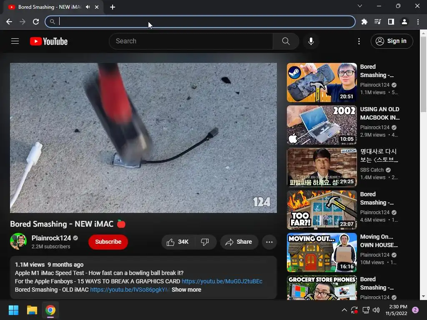The height and width of the screenshot is (320, 427).
Task: Open Windows Start menu
Action: coord(13,310)
